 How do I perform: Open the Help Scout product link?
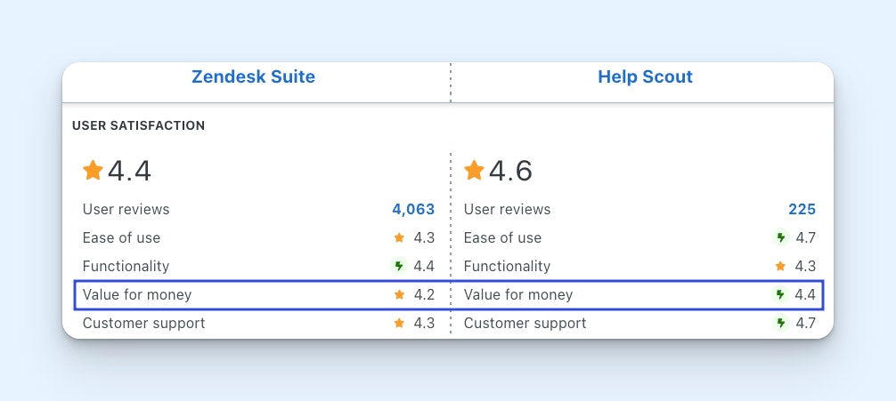pos(645,76)
